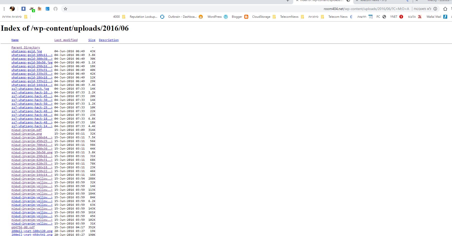This screenshot has height=236, width=452.
Task: Open whatsapp-gold-339x31.. file link
Action: [x=32, y=70]
